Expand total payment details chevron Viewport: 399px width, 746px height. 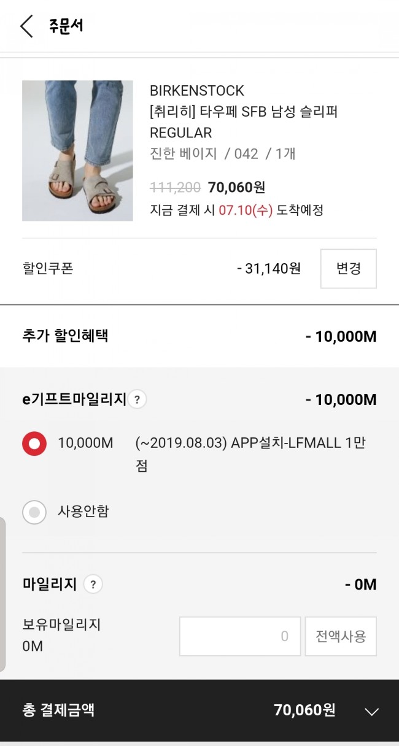[371, 712]
